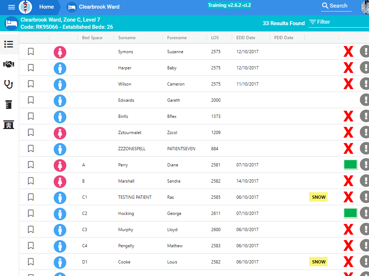This screenshot has width=369, height=276.
Task: Sort by EDD Date column
Action: point(246,37)
